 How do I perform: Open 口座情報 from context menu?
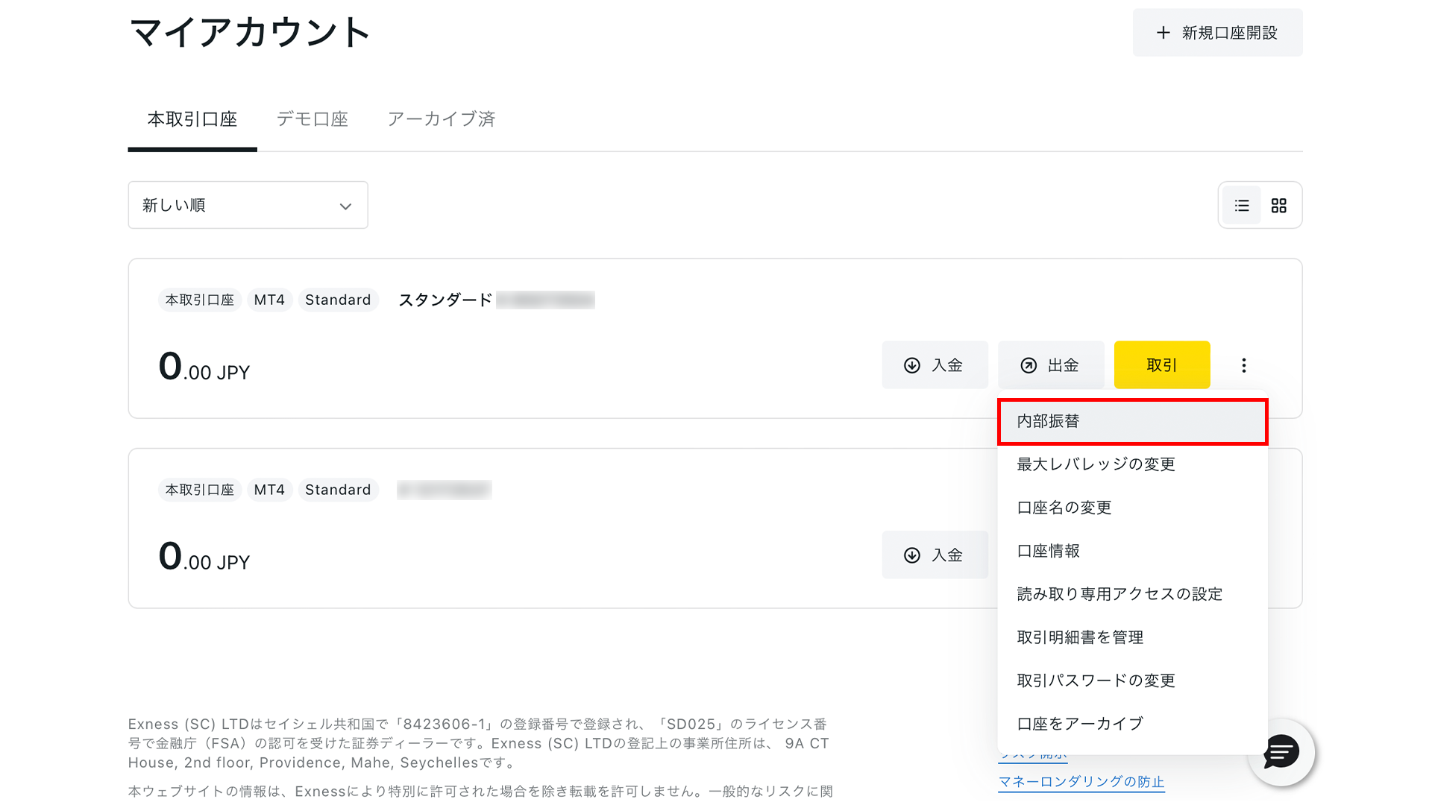click(x=1049, y=551)
